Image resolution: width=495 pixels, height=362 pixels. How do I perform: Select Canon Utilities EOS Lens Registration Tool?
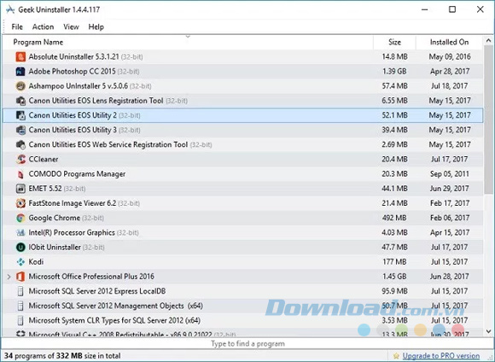96,101
